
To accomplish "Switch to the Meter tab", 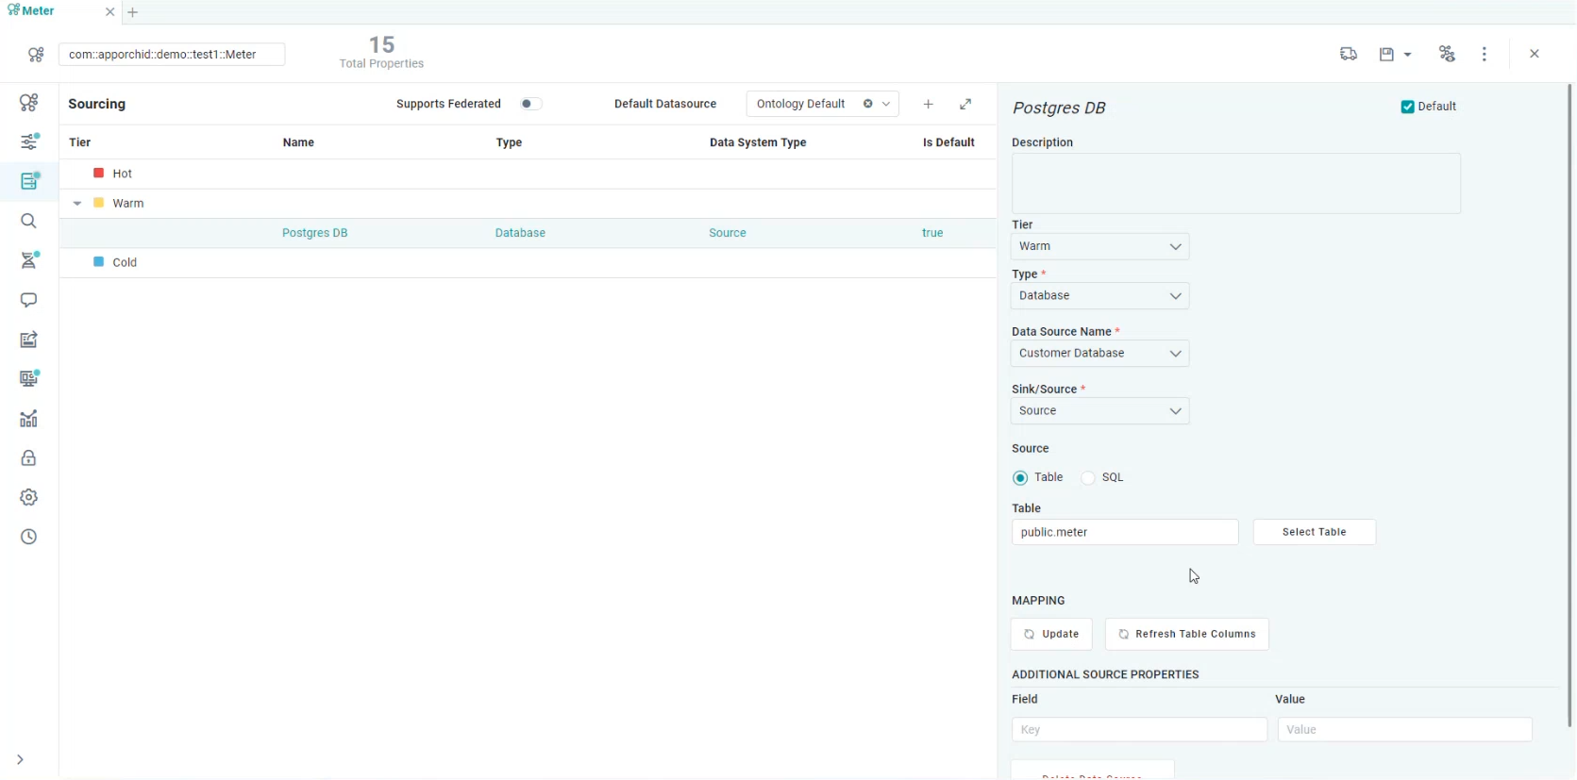I will [38, 11].
